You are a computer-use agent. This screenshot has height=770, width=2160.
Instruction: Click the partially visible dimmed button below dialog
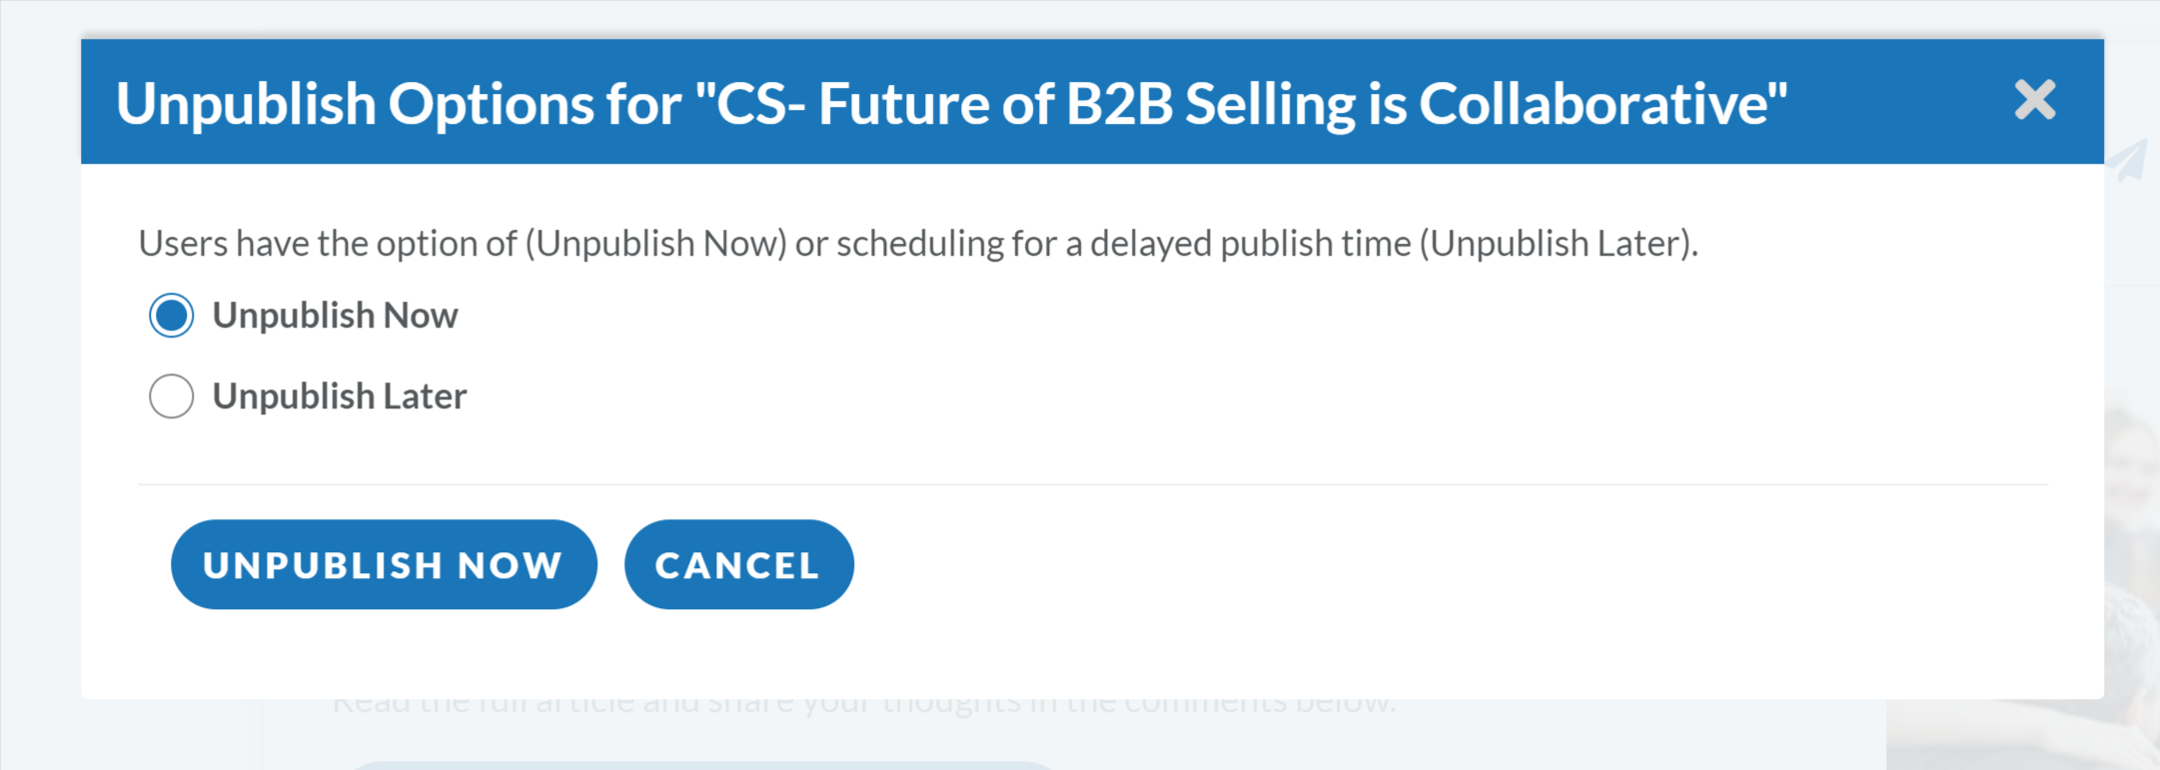tap(704, 765)
